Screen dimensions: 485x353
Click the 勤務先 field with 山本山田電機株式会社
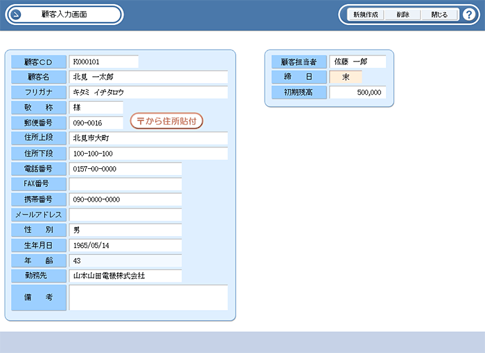click(125, 275)
